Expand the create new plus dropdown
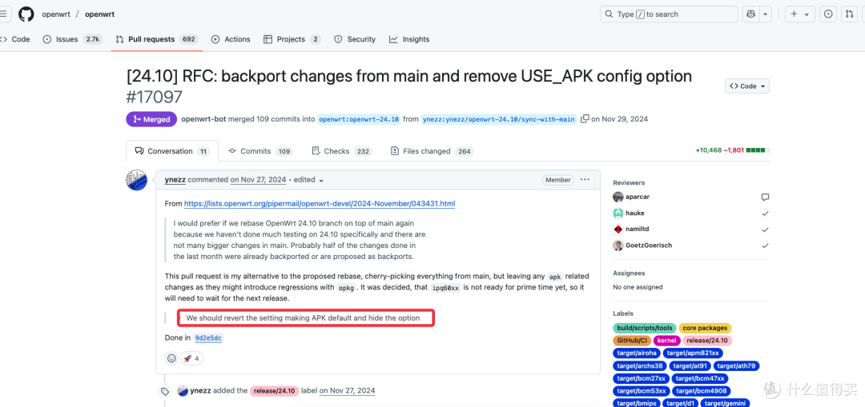Screen dimensions: 865x407 coord(799,14)
